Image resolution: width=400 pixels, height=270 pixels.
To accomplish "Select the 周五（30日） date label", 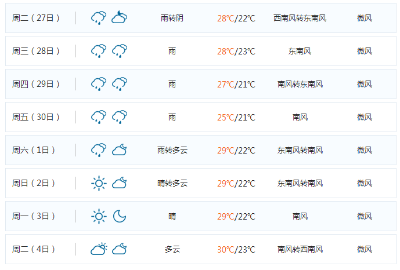I will (x=36, y=117).
